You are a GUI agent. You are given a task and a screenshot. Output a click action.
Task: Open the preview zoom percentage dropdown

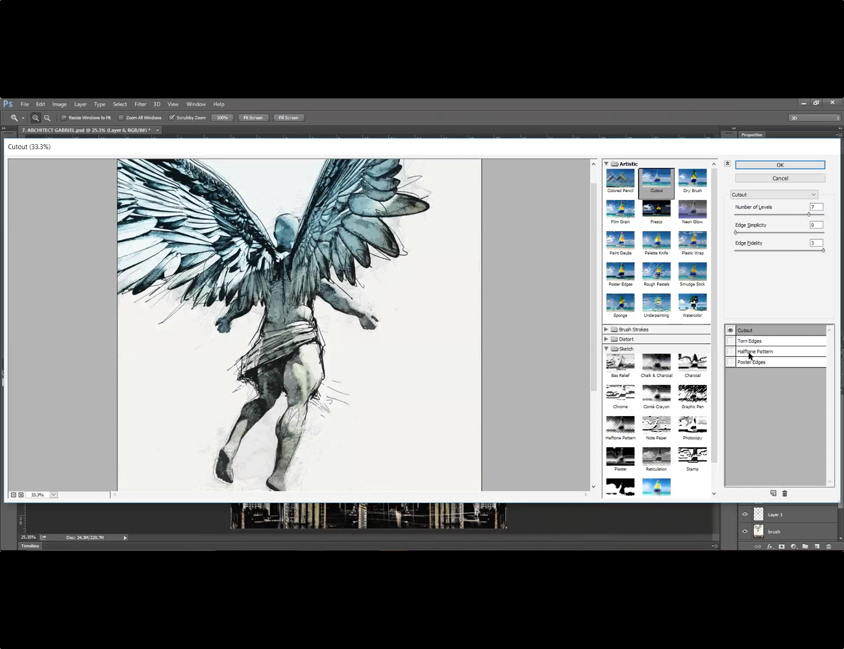[53, 495]
